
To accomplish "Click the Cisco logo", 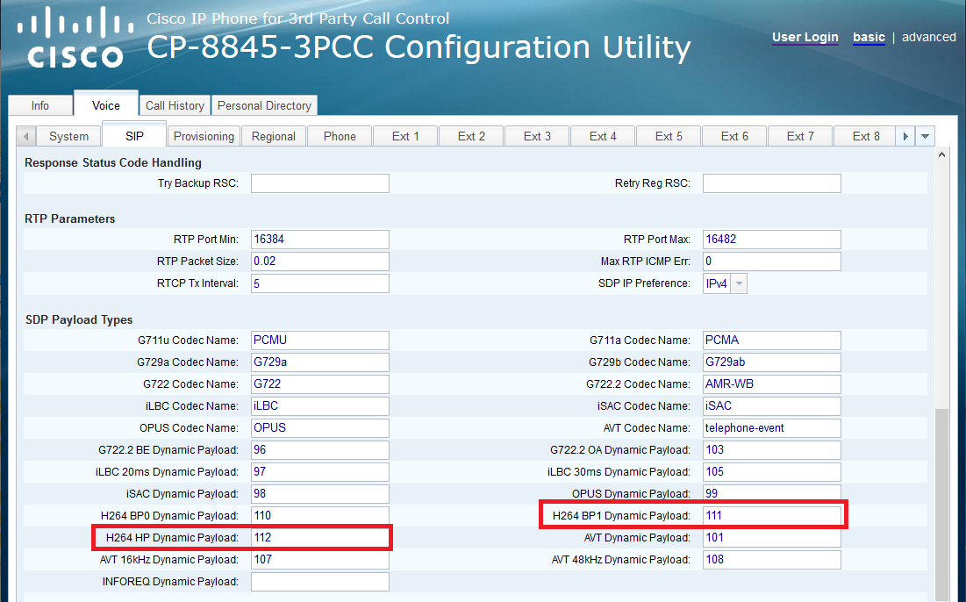I will coord(75,39).
